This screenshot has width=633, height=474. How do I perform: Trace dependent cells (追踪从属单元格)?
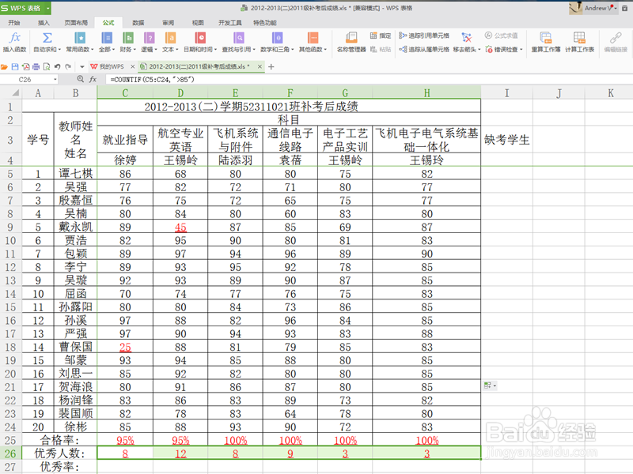tap(424, 49)
